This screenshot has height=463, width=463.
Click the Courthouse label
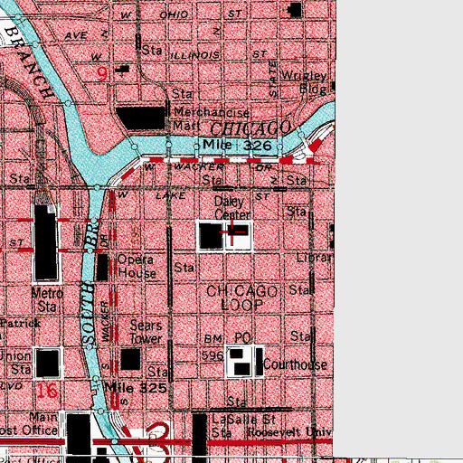pyautogui.click(x=296, y=364)
